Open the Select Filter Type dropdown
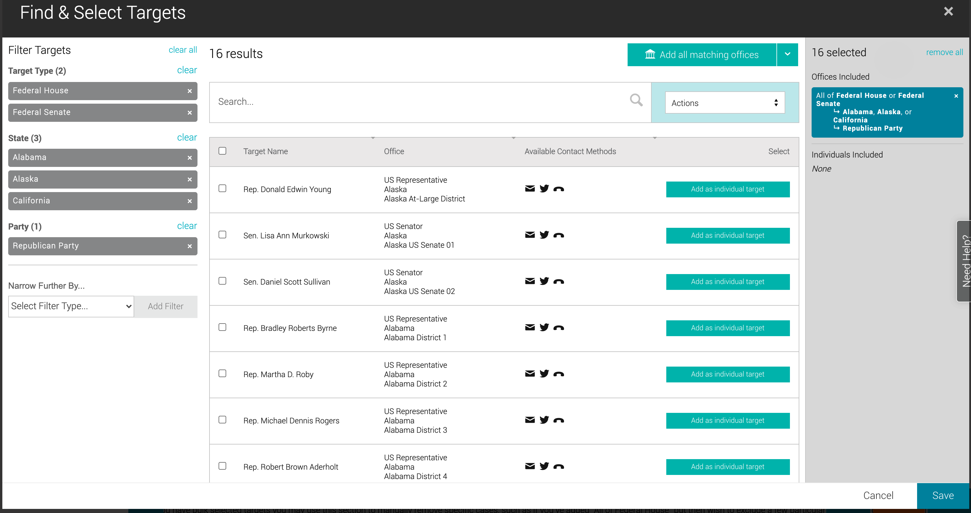Image resolution: width=971 pixels, height=513 pixels. (71, 306)
